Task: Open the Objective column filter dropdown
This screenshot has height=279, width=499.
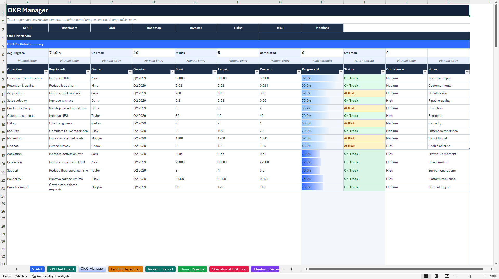Action: point(46,72)
